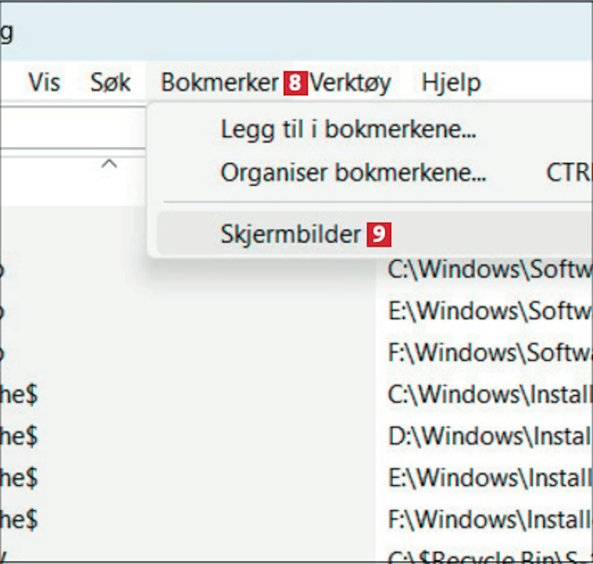This screenshot has height=564, width=593.
Task: Select the F:\Windows\Install path row
Action: coord(489,519)
